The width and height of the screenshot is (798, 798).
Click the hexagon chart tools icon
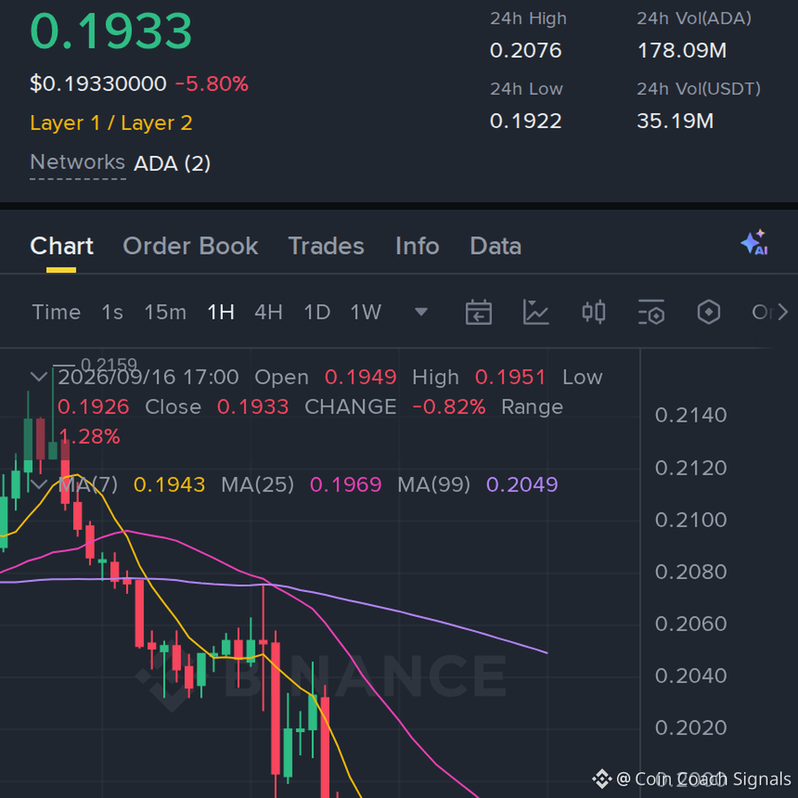(x=709, y=312)
